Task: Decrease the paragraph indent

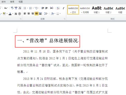Action: pos(42,8)
